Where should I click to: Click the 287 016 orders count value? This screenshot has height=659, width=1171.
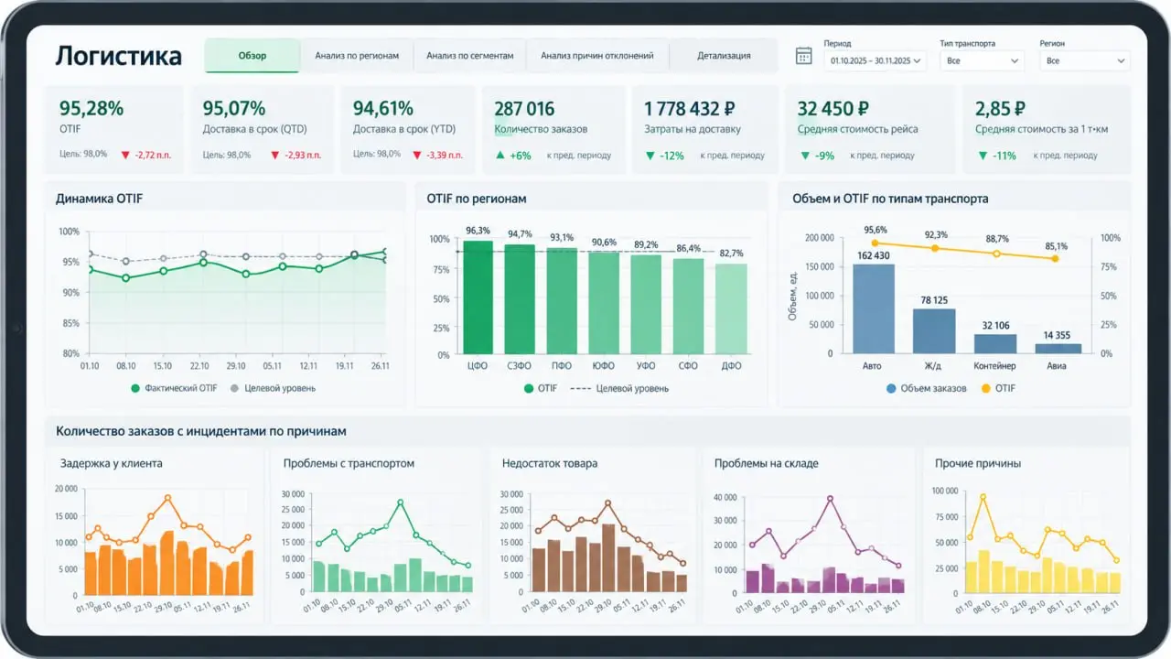point(525,109)
